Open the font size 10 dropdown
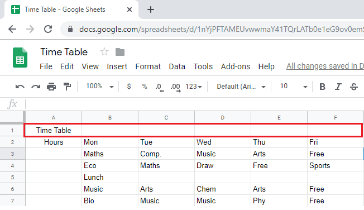The width and height of the screenshot is (364, 210). tap(294, 87)
